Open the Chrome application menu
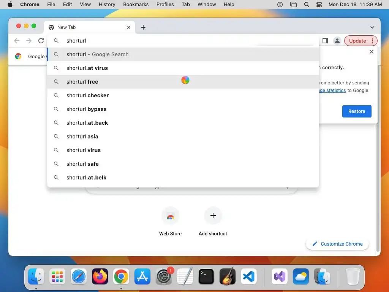The image size is (389, 292). pyautogui.click(x=30, y=4)
